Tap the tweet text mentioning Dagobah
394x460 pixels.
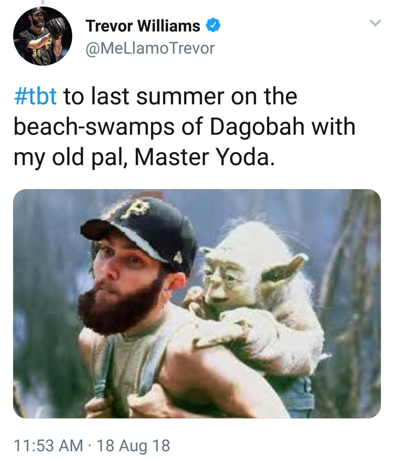[185, 127]
